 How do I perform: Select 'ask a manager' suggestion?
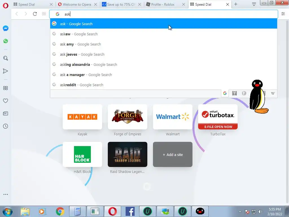pos(164,75)
